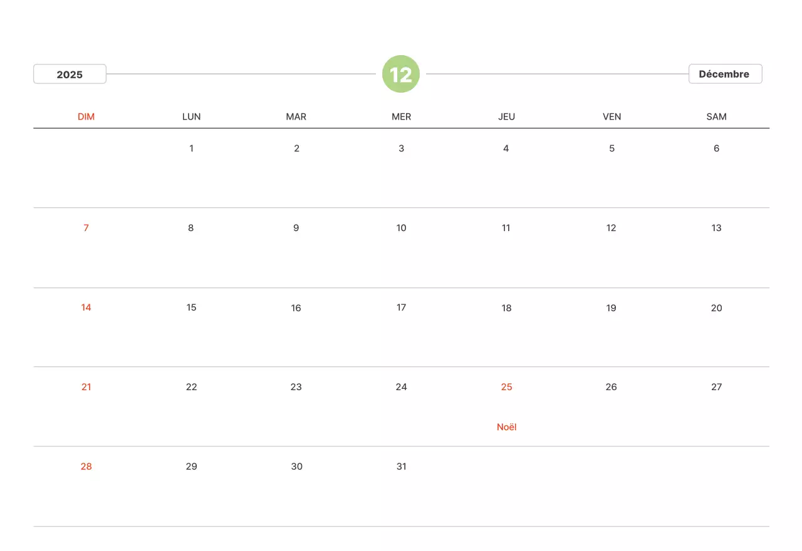Select the MER column header
This screenshot has width=802, height=551.
click(401, 116)
